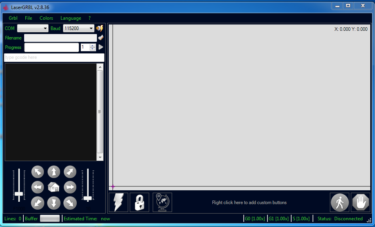
Task: Open the COM port dropdown
Action: [x=32, y=28]
